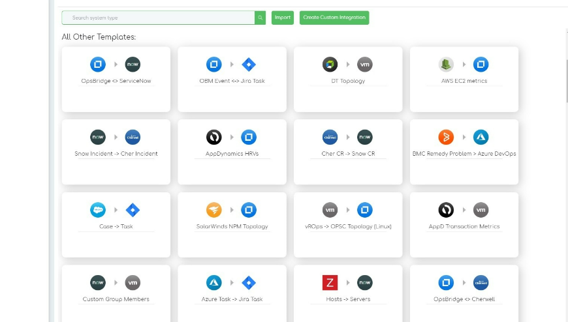Viewport: 568px width, 322px height.
Task: Click Cherwell icon in Cher CR -> Snow CR card
Action: [330, 137]
